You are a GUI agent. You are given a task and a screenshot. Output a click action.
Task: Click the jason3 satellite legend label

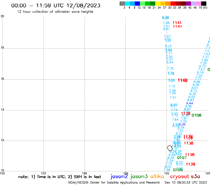coord(139,176)
